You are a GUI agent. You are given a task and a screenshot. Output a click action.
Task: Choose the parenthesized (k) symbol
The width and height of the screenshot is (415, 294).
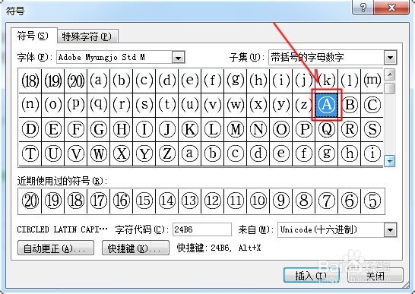pos(327,81)
